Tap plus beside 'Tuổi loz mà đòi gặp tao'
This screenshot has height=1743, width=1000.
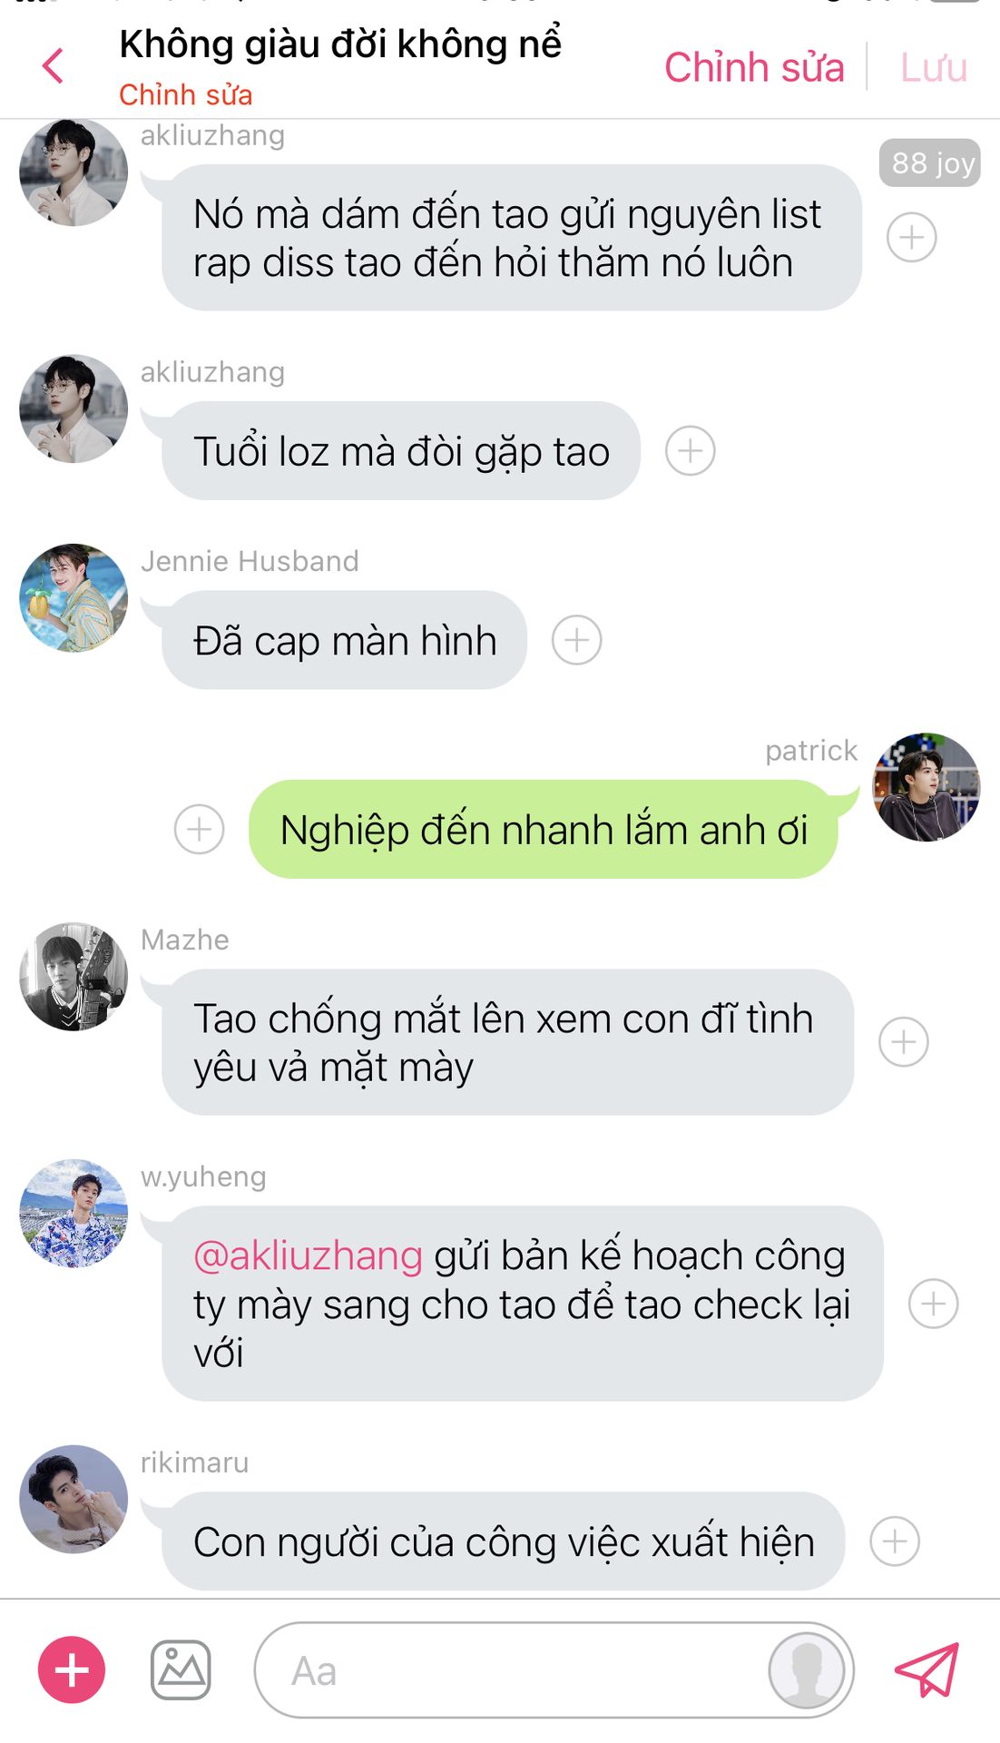pyautogui.click(x=691, y=451)
